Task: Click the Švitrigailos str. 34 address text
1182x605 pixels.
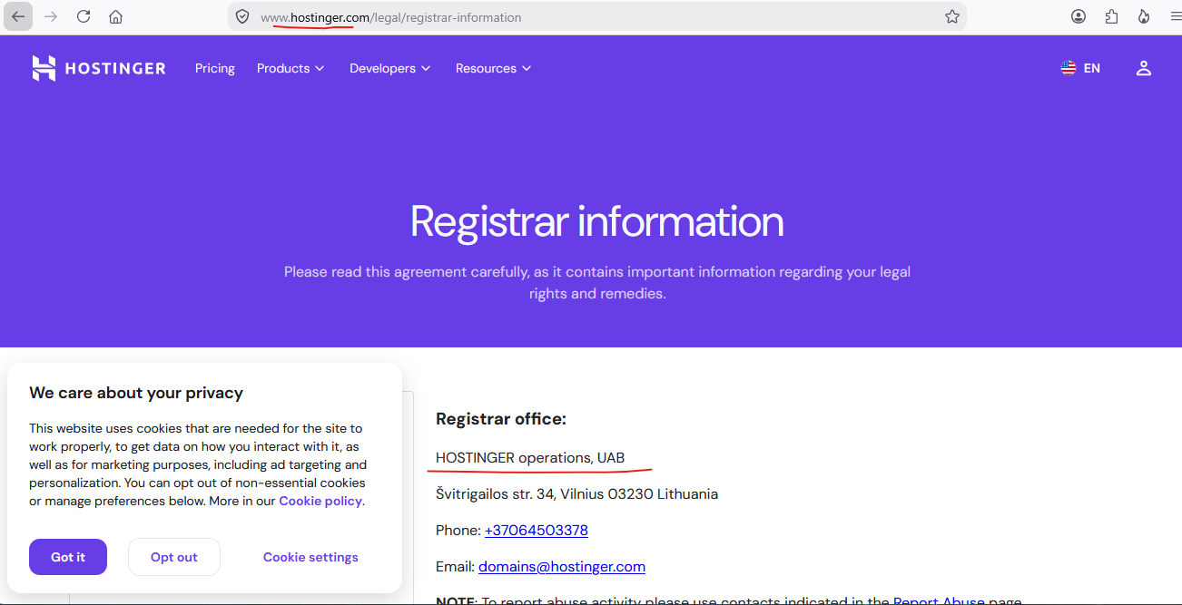Action: tap(577, 493)
